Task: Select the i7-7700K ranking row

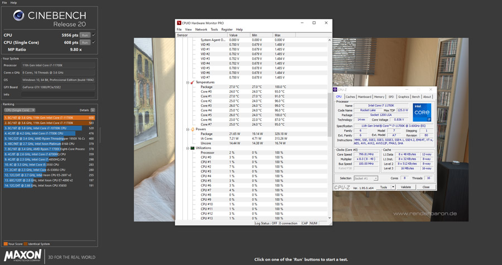Action: pos(49,133)
